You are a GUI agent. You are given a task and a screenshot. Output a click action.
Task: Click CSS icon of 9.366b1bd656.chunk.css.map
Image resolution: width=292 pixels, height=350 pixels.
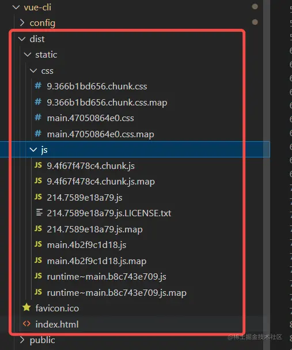38,102
